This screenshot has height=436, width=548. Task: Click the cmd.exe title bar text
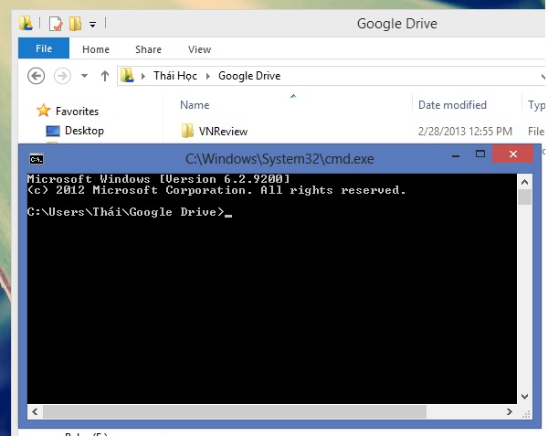pyautogui.click(x=279, y=159)
